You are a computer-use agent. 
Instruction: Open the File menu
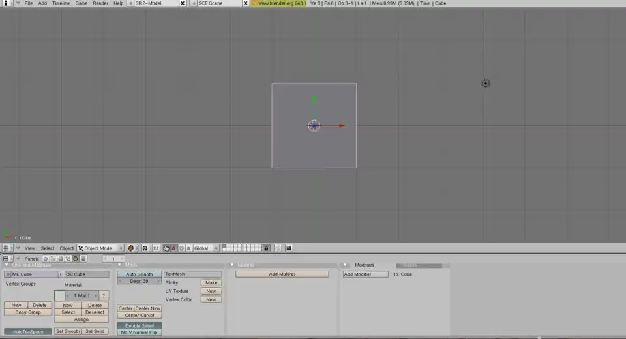pos(28,3)
